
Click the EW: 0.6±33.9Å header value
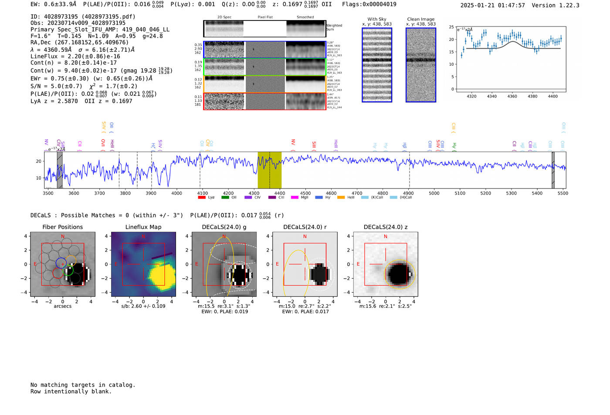(54, 4)
